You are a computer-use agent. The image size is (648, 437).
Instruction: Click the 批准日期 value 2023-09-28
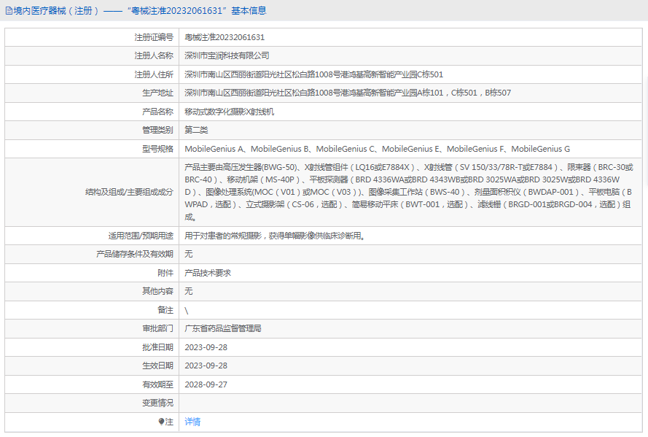pyautogui.click(x=206, y=347)
